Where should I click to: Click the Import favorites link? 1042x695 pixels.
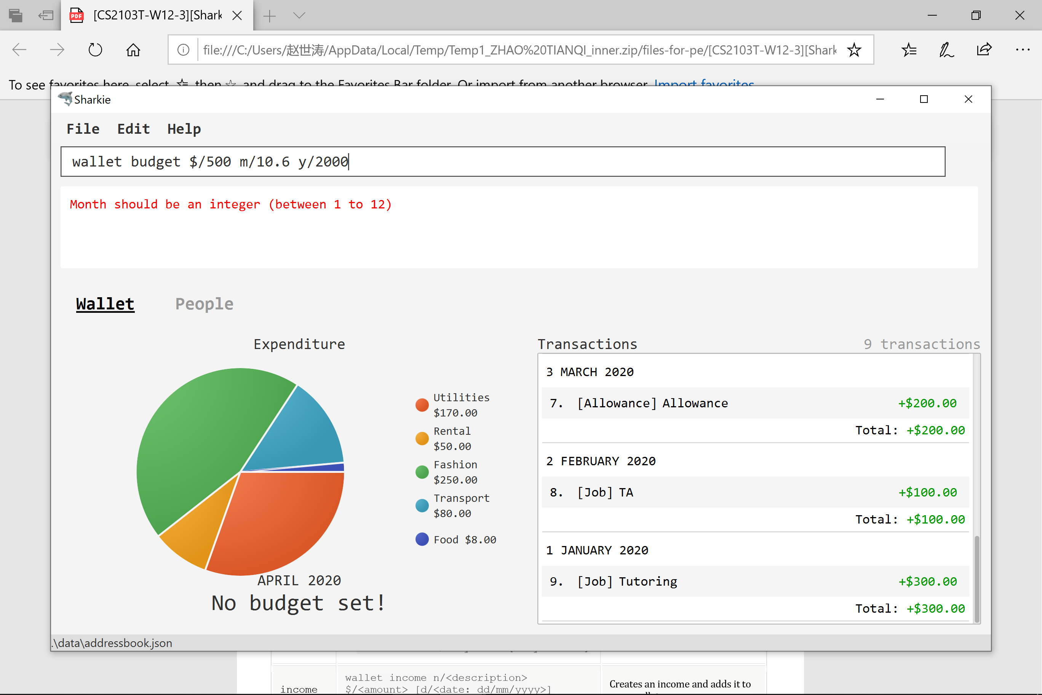(704, 83)
